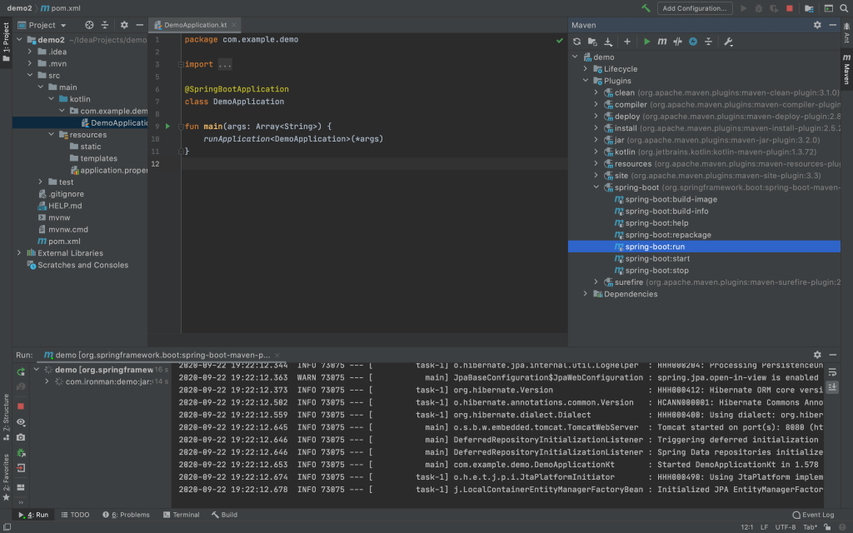
Task: Hide the Project panel with minimize icon
Action: [x=139, y=25]
